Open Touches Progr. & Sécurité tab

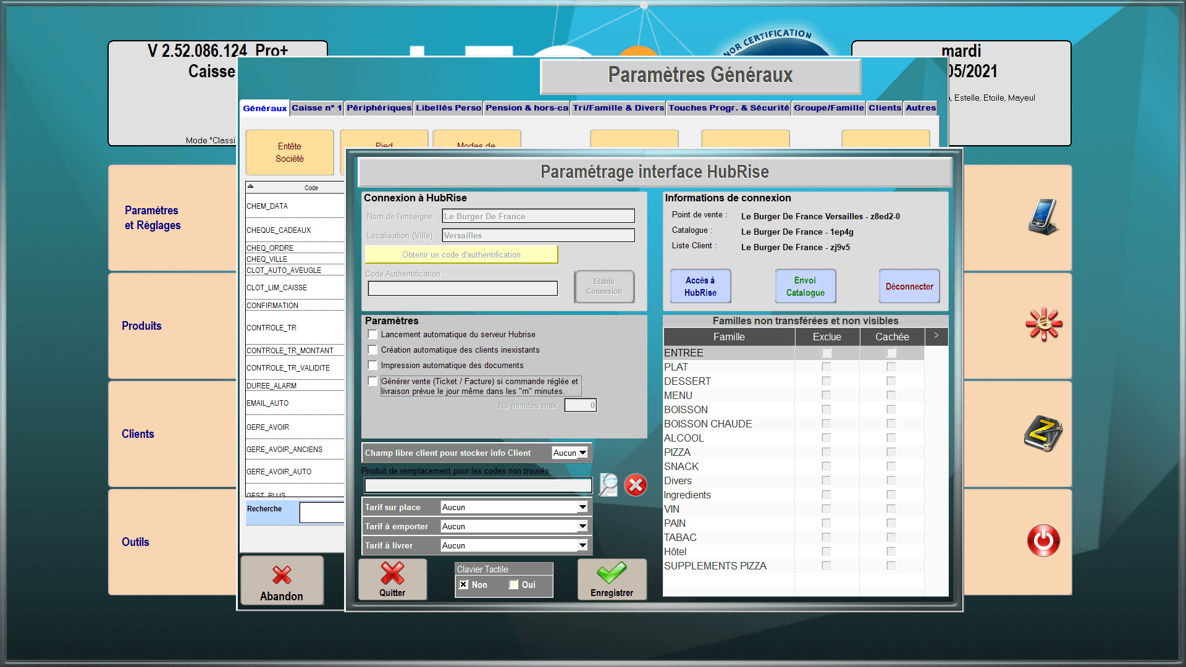tap(729, 107)
